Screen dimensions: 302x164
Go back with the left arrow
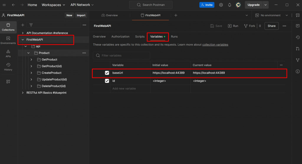[x=13, y=5]
